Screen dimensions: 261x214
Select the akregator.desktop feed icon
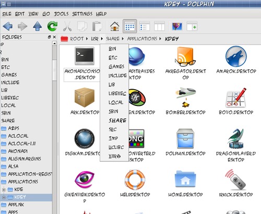[185, 56]
